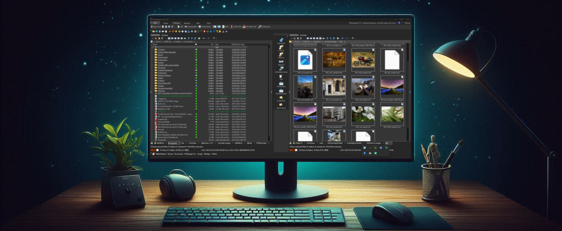
Task: Switch to the Manage ribbon tab
Action: click(x=176, y=23)
